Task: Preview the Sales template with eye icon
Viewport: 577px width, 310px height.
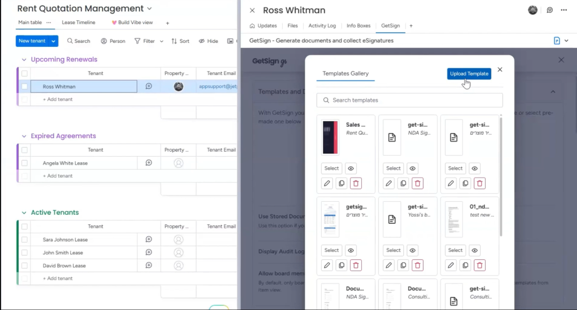Action: click(x=350, y=169)
